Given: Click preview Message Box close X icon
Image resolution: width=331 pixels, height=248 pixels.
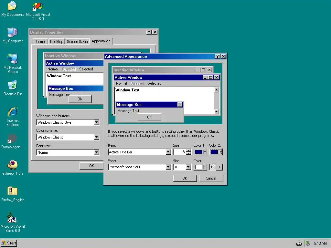Looking at the screenshot, I should (180, 104).
